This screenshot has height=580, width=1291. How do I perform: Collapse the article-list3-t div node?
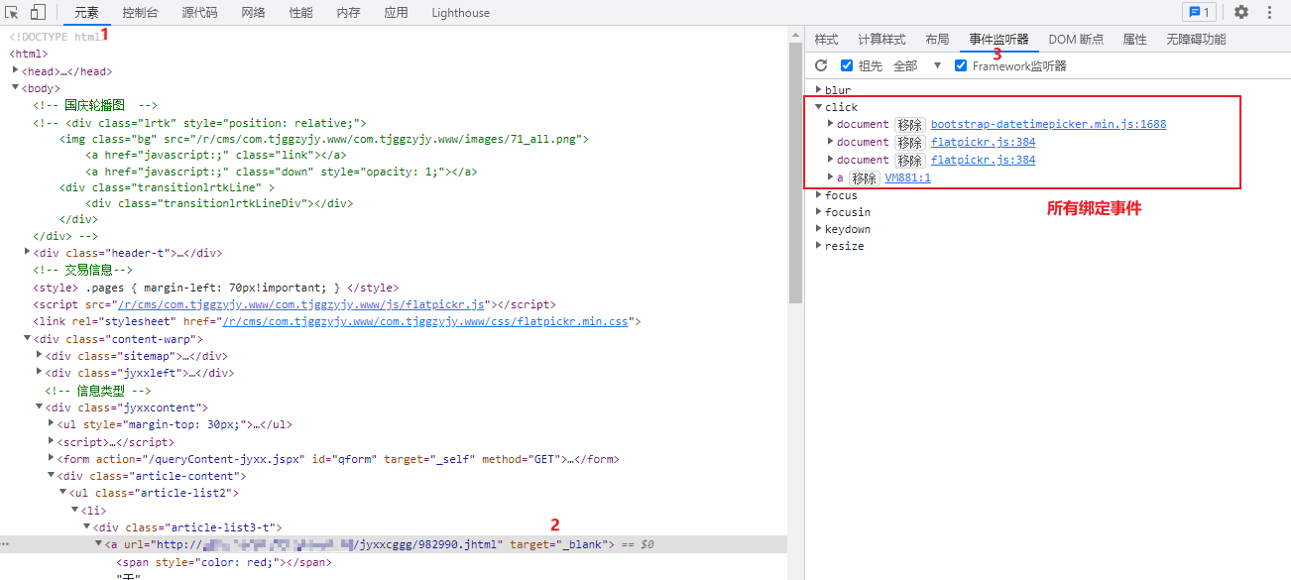[86, 527]
